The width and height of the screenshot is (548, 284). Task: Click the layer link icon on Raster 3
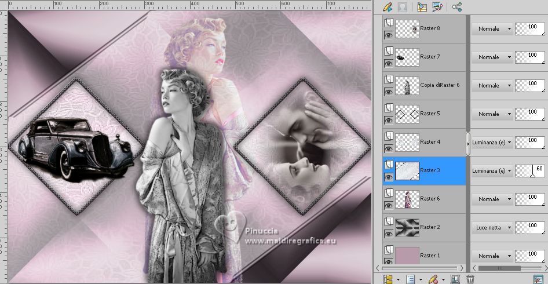coord(388,165)
